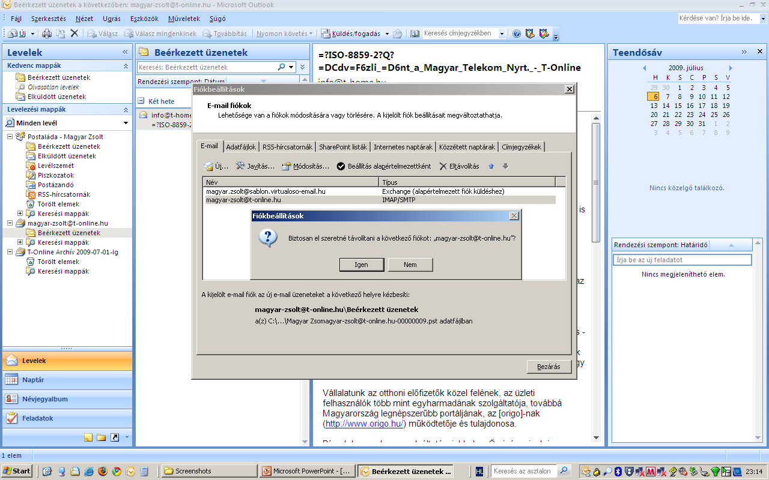769x480 pixels.
Task: Click the Küldés/fogadás toolbar button
Action: [351, 34]
